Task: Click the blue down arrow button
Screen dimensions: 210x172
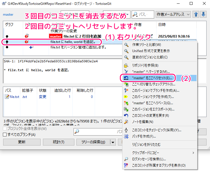Action: point(203,14)
